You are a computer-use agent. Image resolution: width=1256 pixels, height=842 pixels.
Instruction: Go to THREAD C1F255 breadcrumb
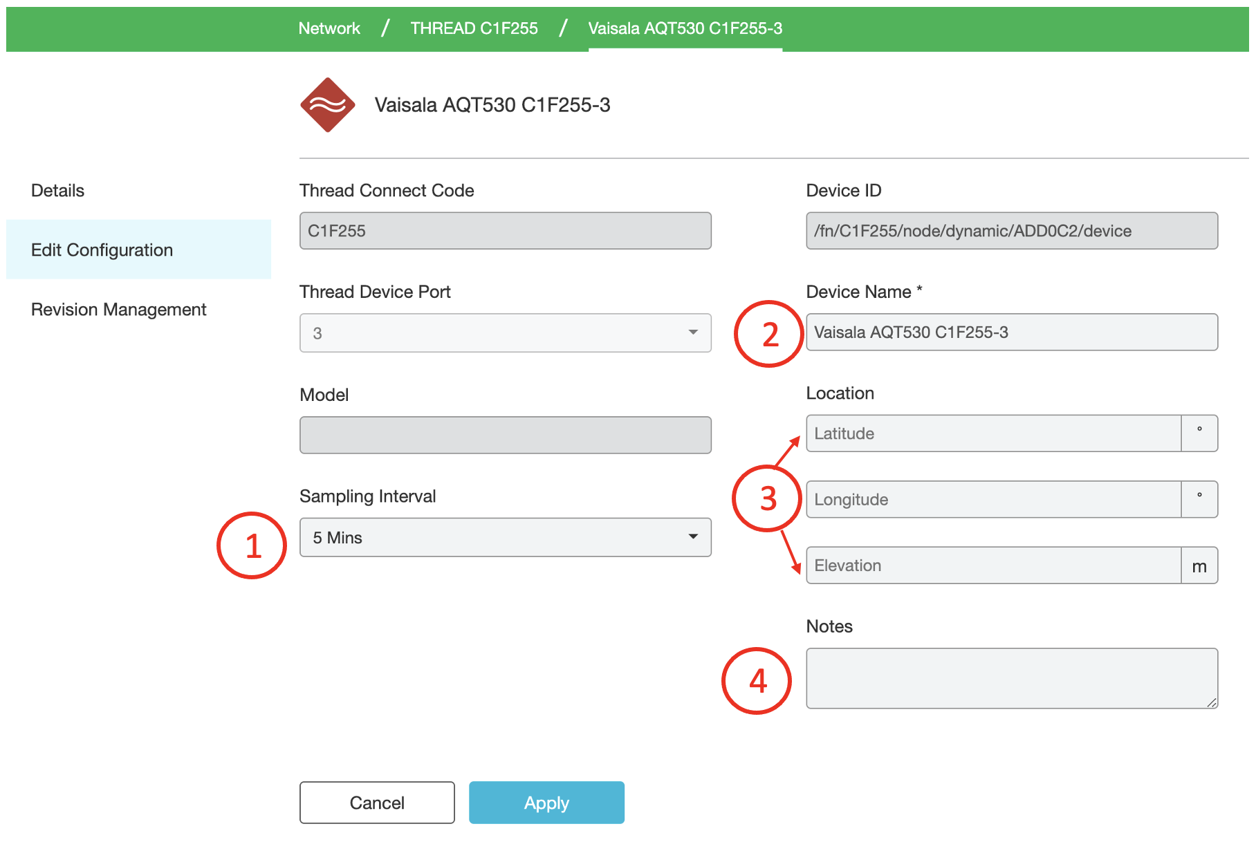(x=474, y=28)
